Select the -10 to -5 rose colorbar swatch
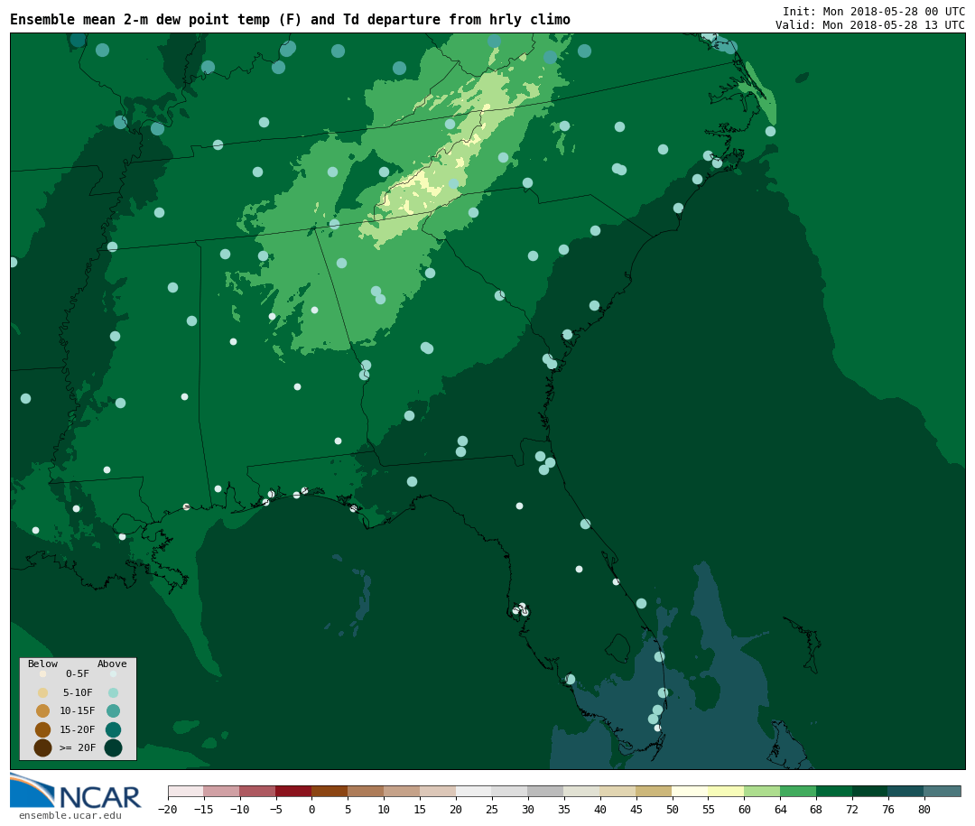Screen dimensions: 975x826 257,792
